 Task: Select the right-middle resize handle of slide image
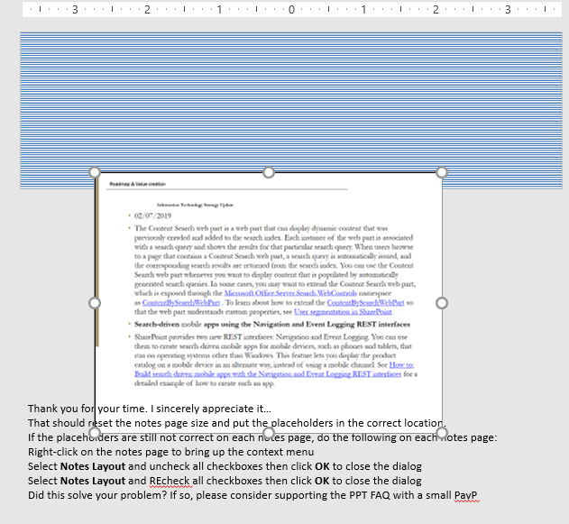point(442,303)
